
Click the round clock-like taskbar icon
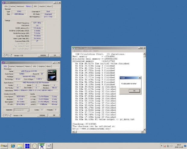[35, 146]
